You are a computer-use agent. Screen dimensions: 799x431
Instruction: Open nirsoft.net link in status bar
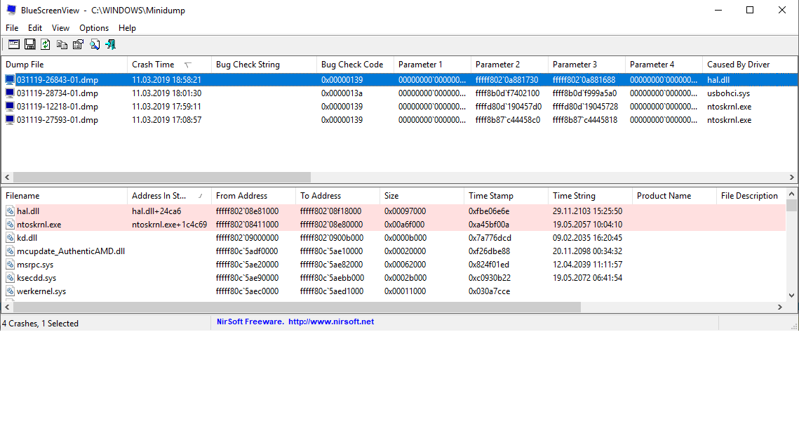331,322
